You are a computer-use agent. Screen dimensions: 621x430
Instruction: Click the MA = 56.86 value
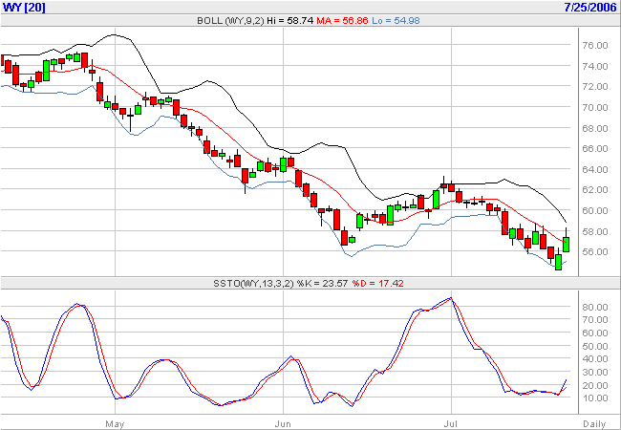pos(342,21)
